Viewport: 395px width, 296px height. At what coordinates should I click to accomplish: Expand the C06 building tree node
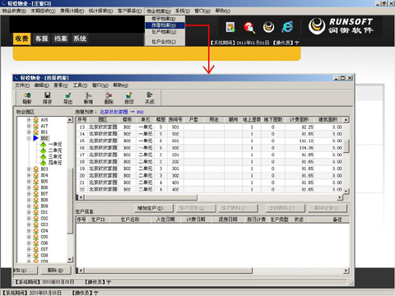29,243
